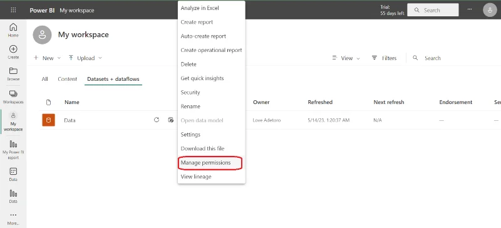
Task: Sort by the Next refresh column header
Action: coord(389,102)
